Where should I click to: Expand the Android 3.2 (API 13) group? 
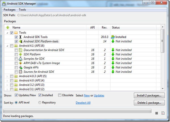pyautogui.click(x=7, y=85)
